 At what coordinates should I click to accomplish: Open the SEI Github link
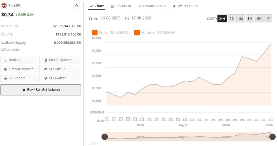(x=60, y=69)
